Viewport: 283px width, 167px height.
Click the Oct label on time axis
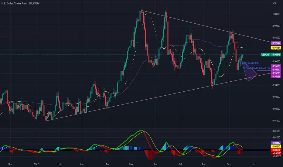[x=254, y=164]
